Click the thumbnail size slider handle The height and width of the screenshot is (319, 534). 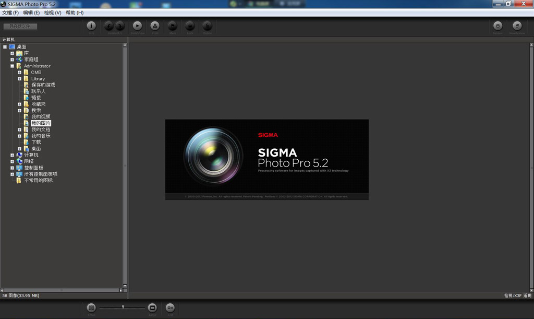[123, 308]
